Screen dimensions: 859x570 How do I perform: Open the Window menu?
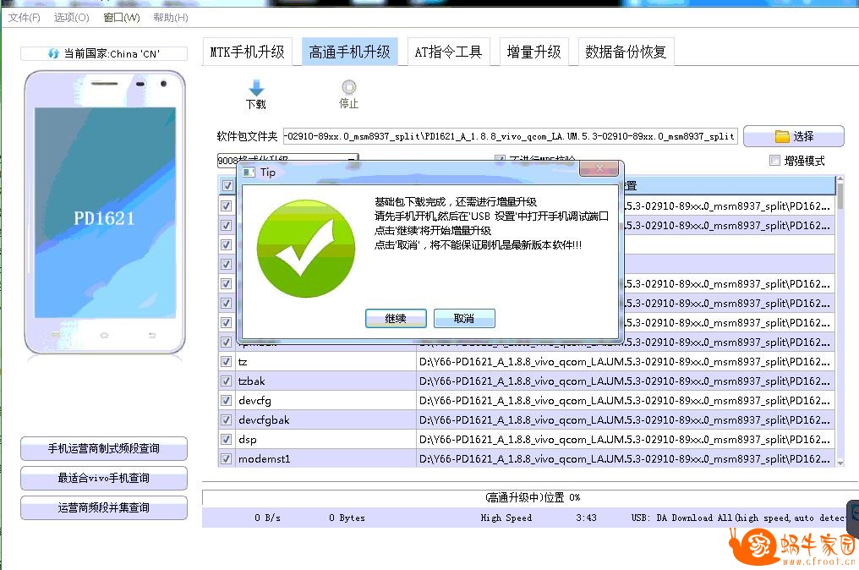coord(122,18)
